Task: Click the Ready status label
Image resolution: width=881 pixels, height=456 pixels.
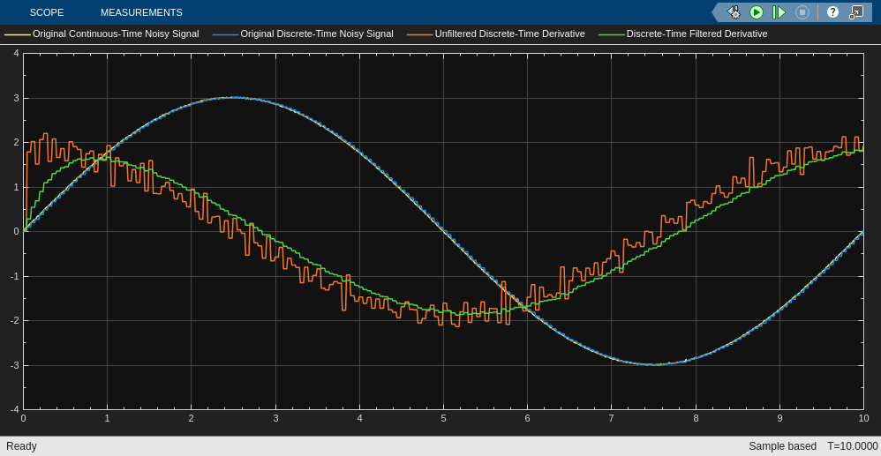Action: tap(22, 446)
